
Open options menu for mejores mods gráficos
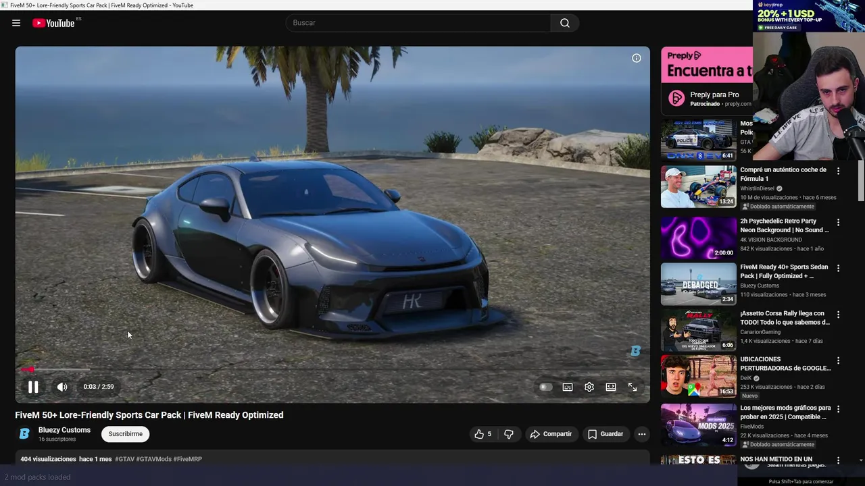point(838,410)
